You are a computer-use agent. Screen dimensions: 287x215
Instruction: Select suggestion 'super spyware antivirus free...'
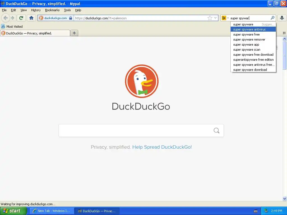pos(253,65)
